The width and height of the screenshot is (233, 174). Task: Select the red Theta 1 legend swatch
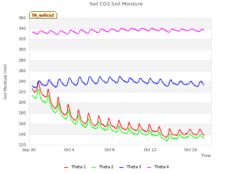pos(66,167)
